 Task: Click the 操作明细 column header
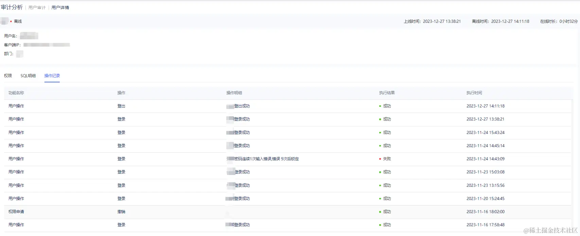[x=234, y=93]
